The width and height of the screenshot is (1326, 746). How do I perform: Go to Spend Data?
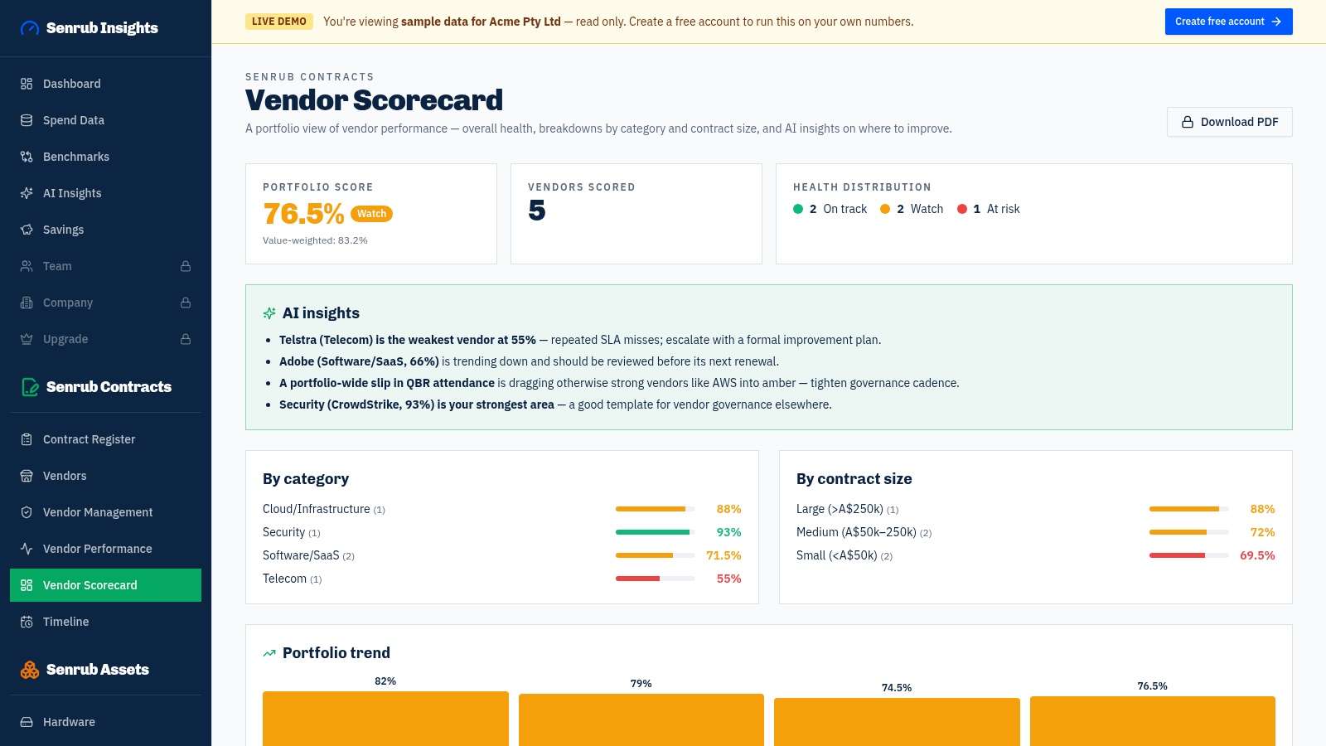[105, 120]
